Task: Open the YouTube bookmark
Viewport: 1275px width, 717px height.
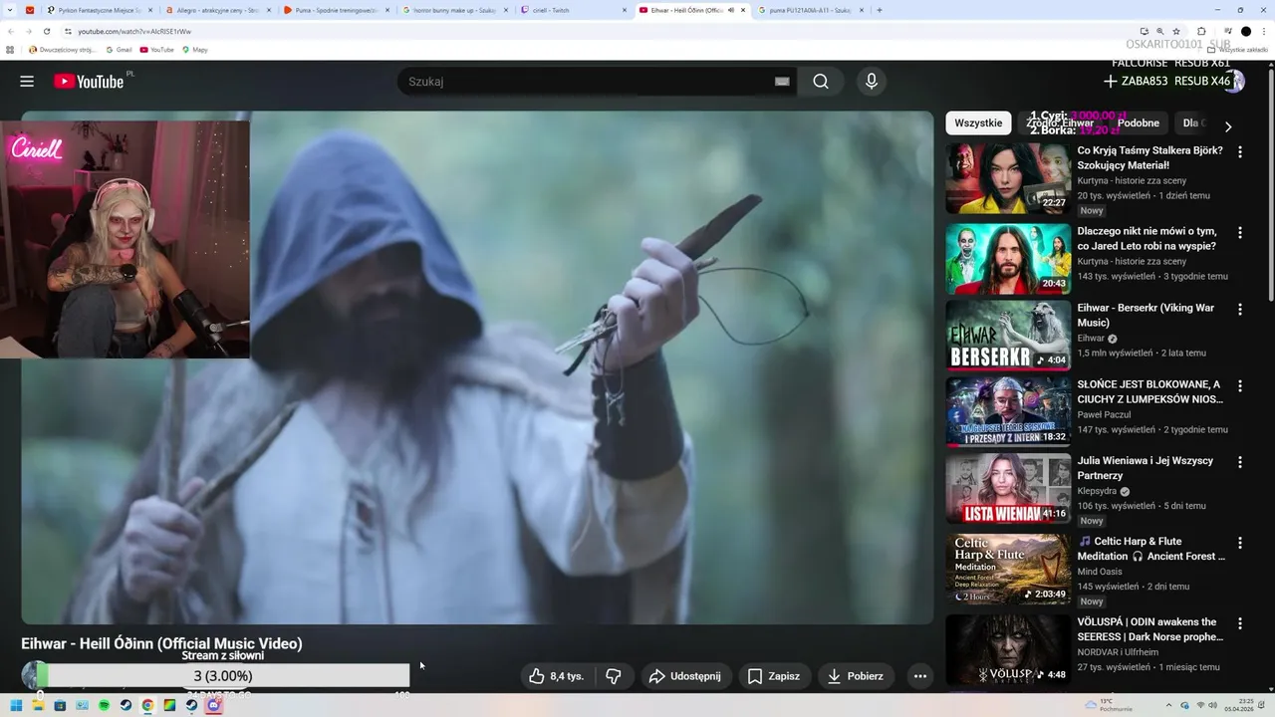Action: point(157,49)
